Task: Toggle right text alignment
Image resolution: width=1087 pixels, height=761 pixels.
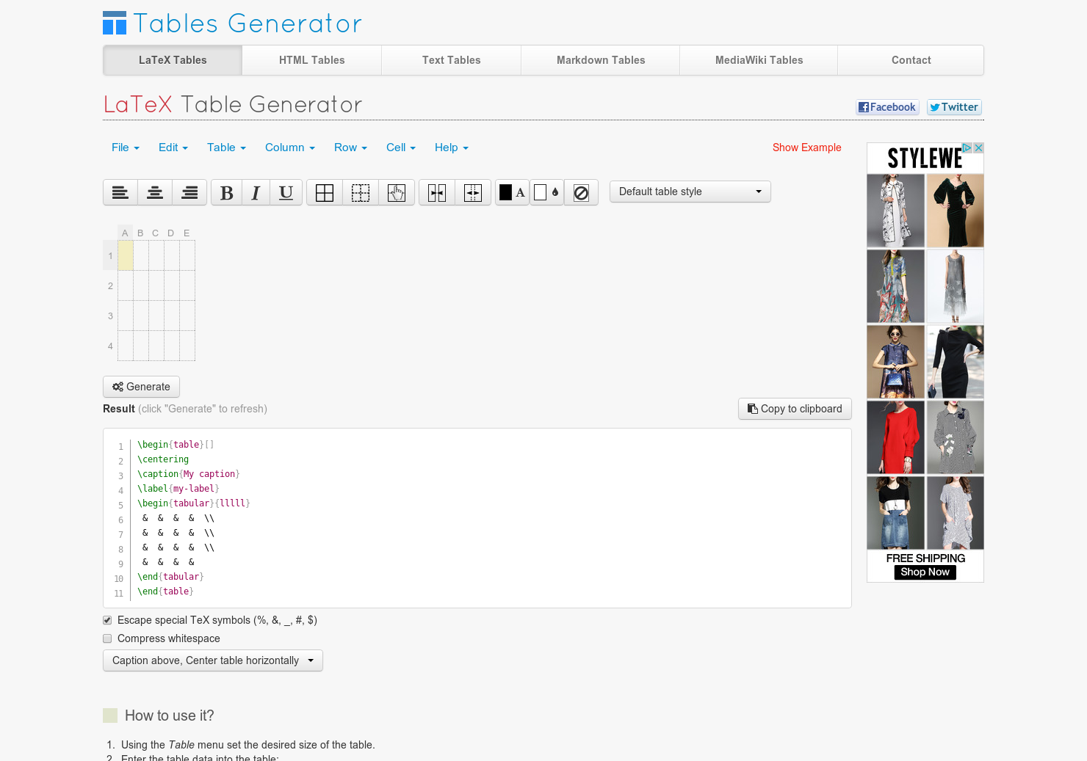Action: tap(189, 192)
